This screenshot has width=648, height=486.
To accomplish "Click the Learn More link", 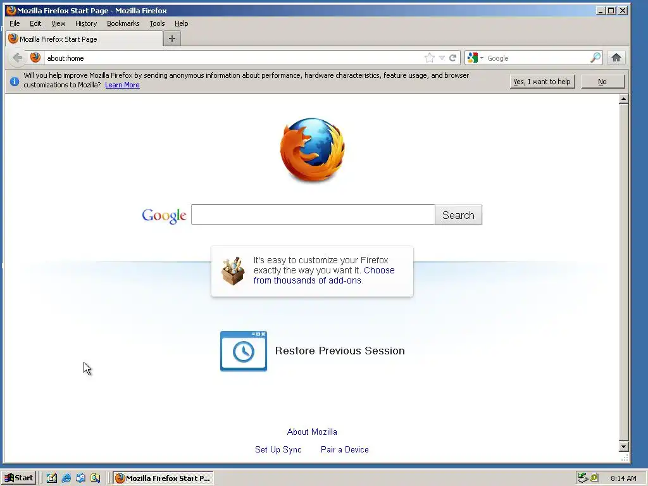I will coord(122,85).
